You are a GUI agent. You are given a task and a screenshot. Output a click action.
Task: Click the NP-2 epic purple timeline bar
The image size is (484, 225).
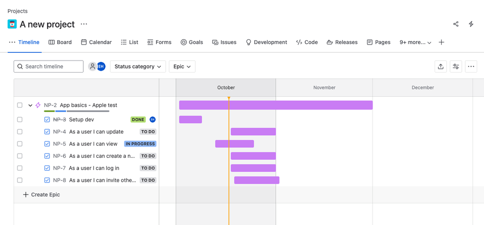[x=276, y=105]
